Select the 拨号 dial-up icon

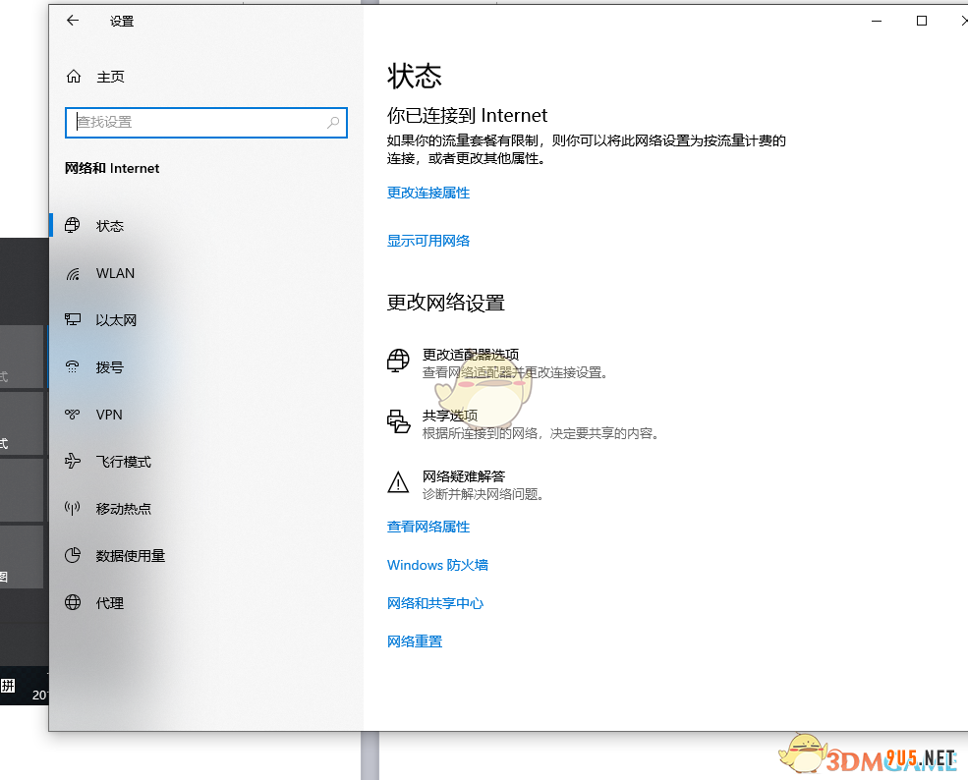pos(72,367)
